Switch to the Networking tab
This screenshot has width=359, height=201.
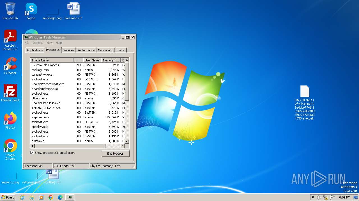pos(105,50)
